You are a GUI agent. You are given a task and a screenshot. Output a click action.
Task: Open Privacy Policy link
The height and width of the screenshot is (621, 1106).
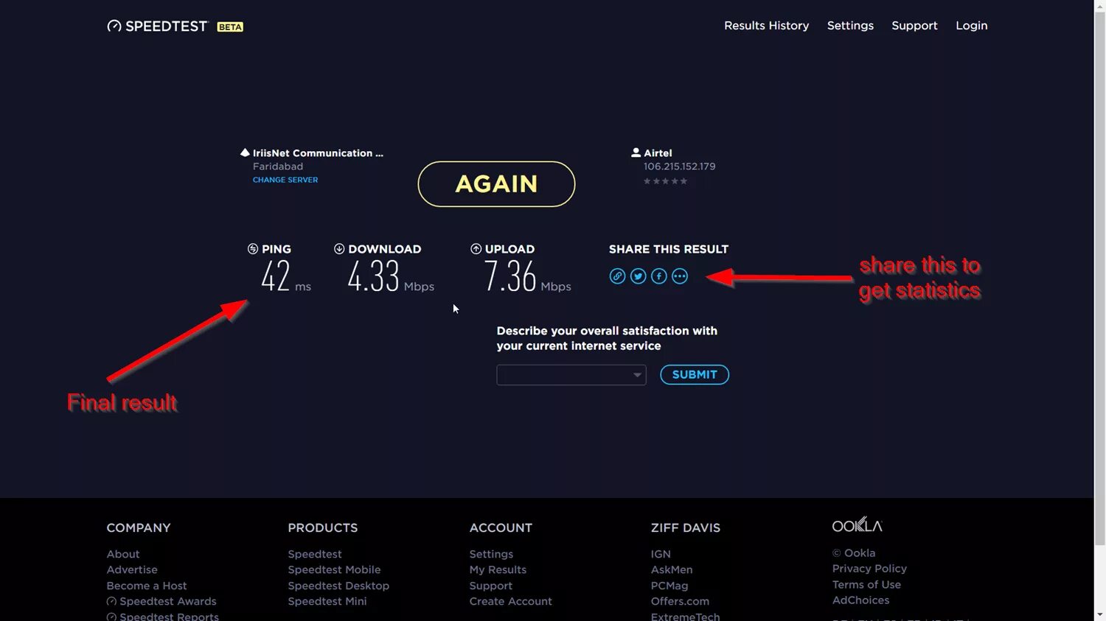(869, 569)
